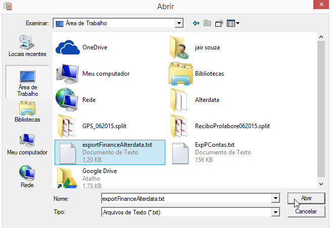
Task: Select the Google Drive name text
Action: click(x=100, y=170)
